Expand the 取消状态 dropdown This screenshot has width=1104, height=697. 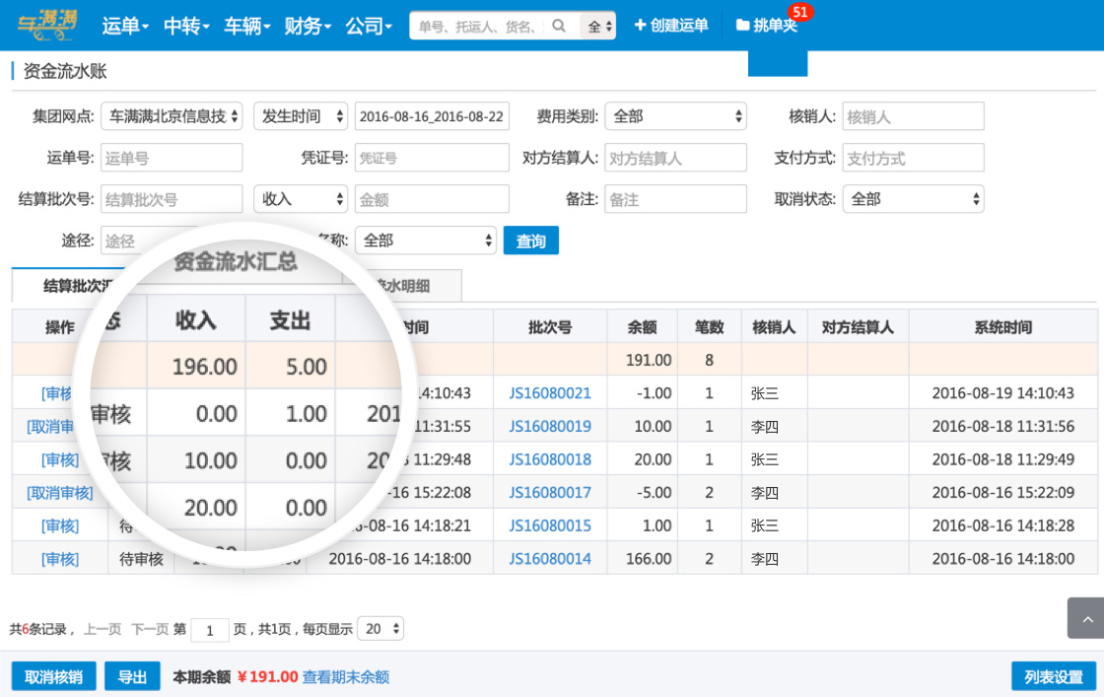pos(913,199)
